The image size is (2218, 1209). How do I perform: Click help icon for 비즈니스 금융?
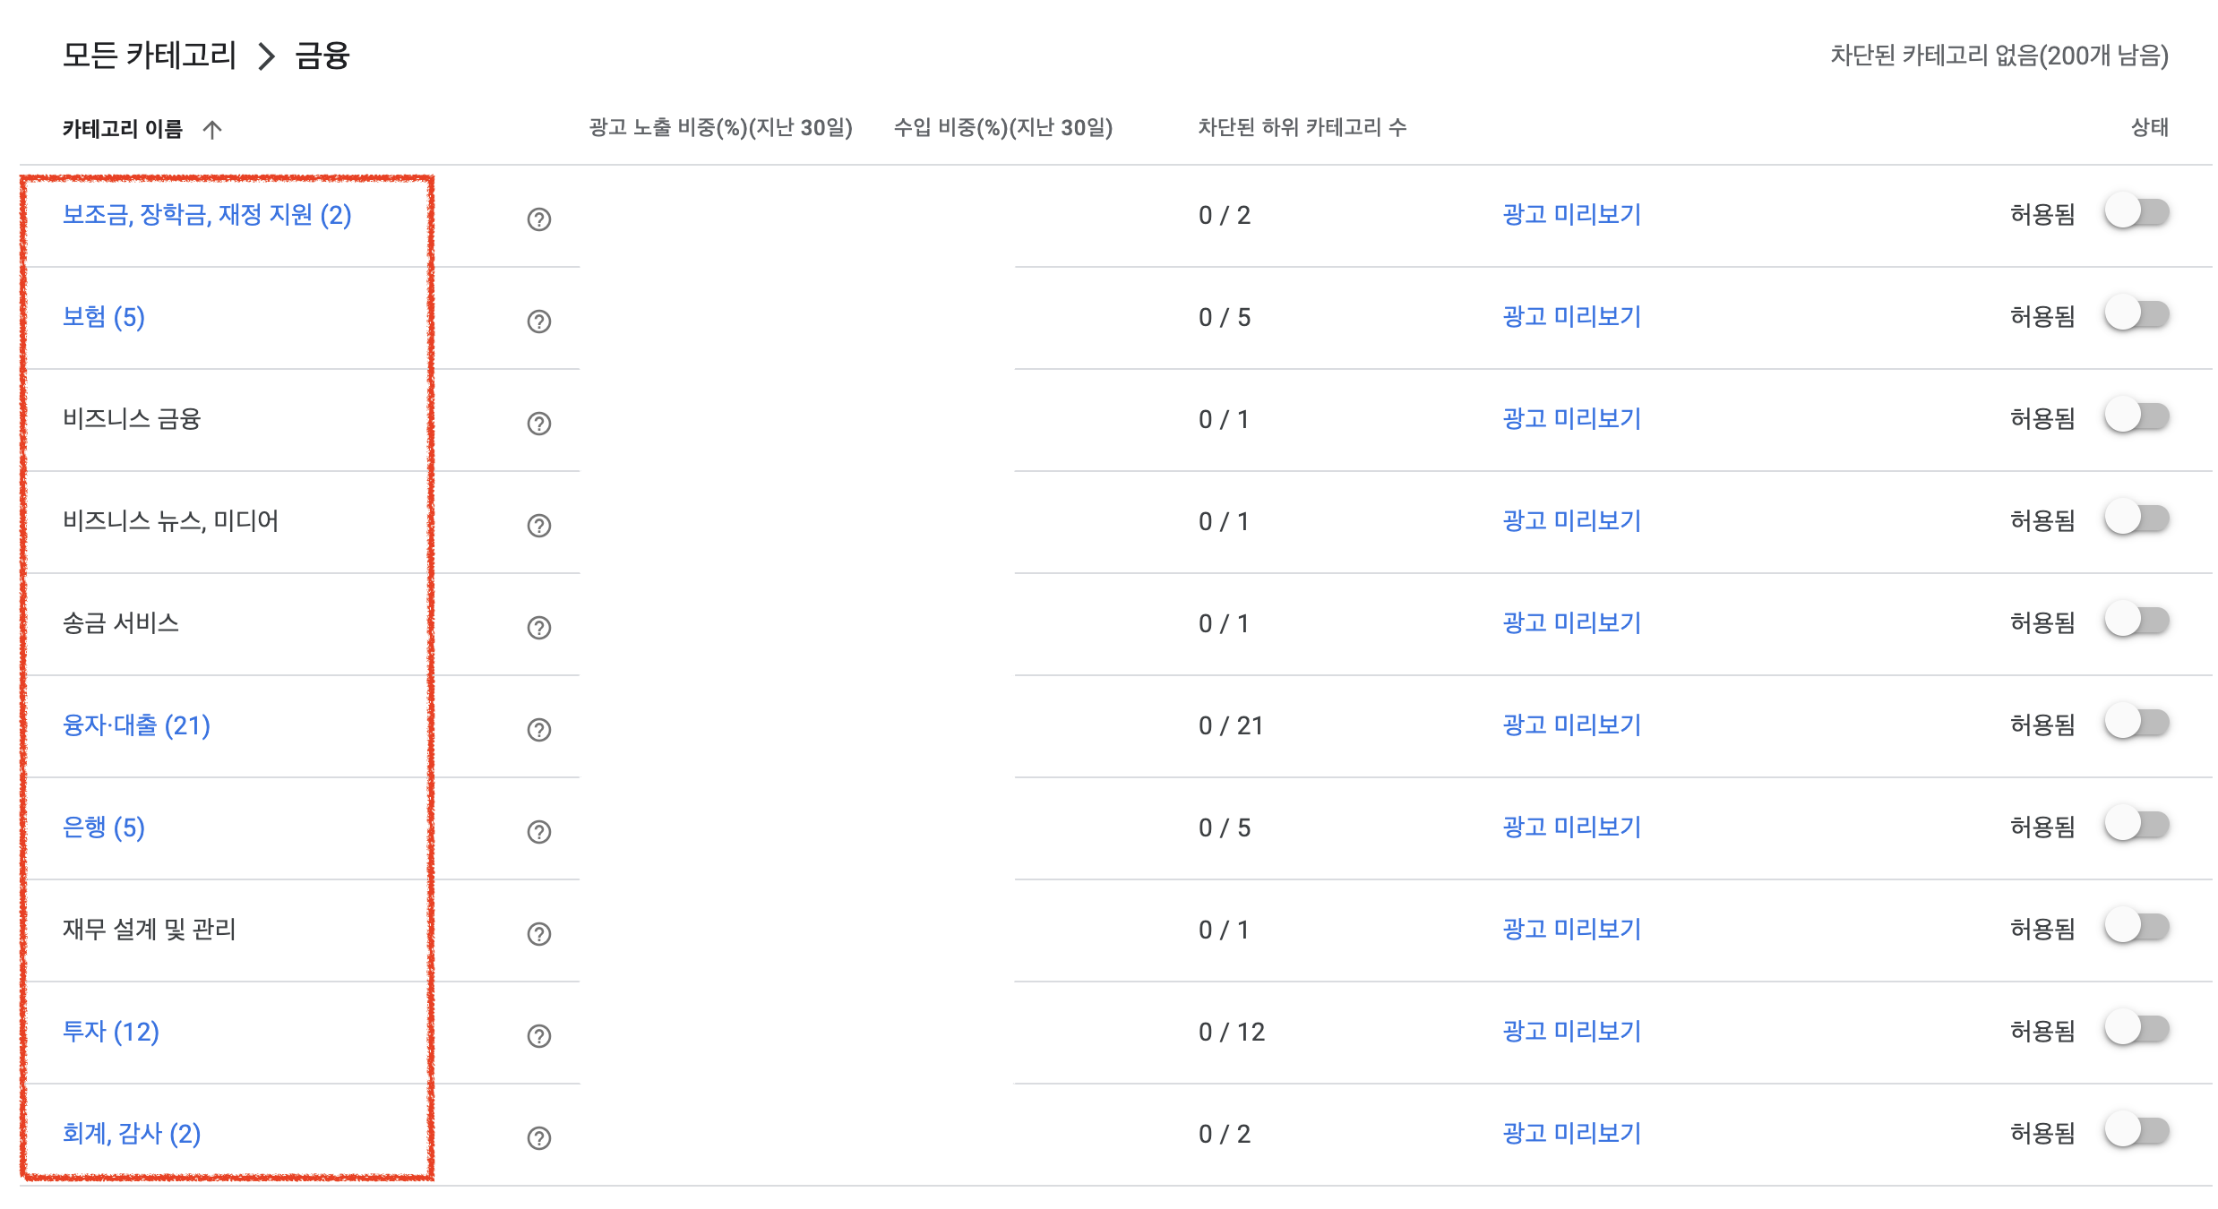[538, 424]
